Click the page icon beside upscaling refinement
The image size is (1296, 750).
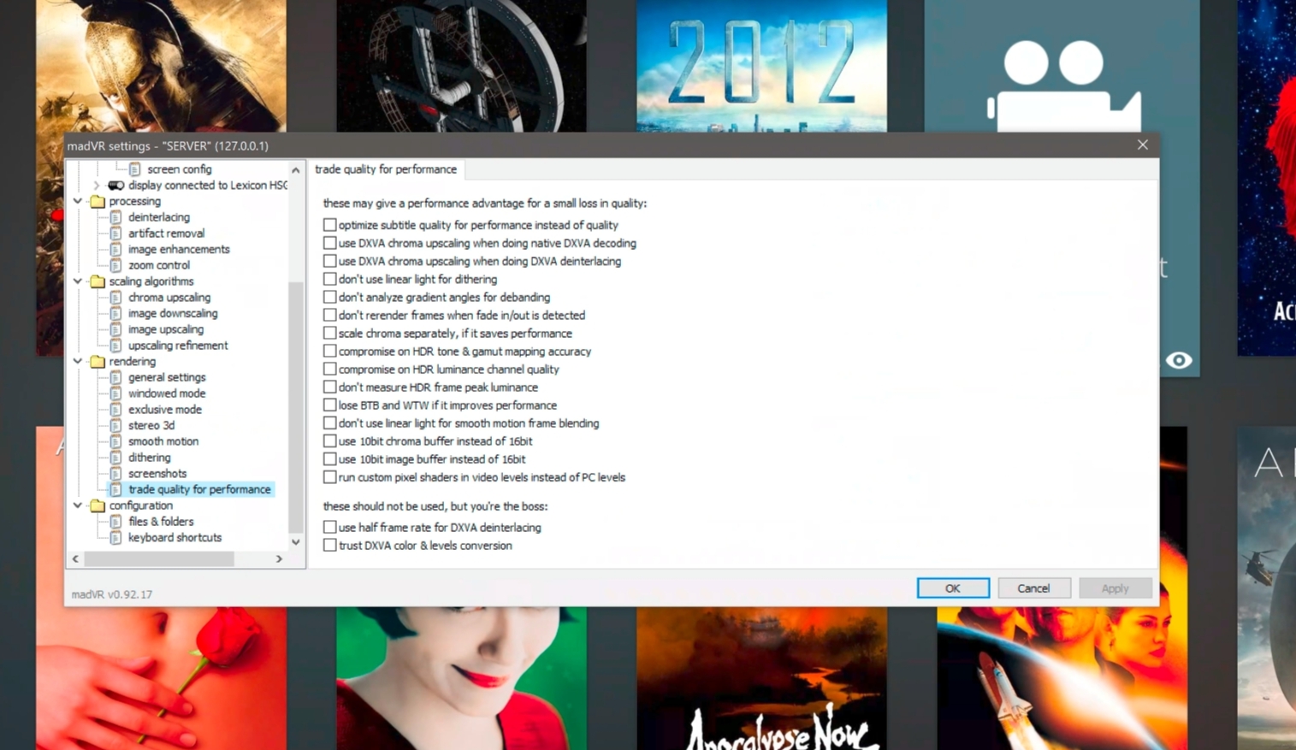point(116,345)
